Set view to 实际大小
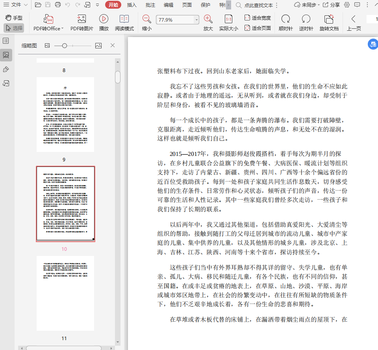 point(228,23)
